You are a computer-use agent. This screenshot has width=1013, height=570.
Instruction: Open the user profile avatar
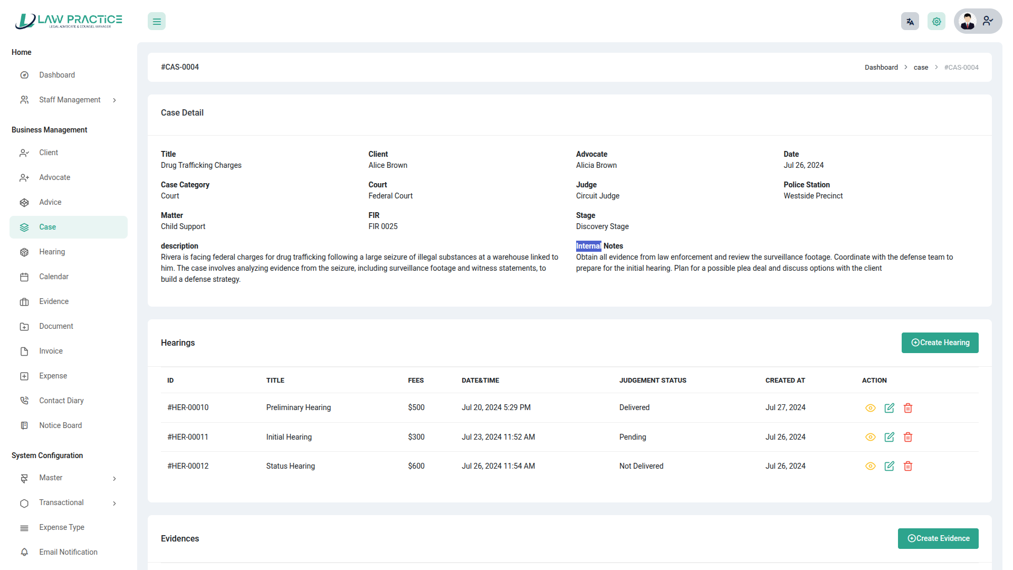click(x=968, y=21)
